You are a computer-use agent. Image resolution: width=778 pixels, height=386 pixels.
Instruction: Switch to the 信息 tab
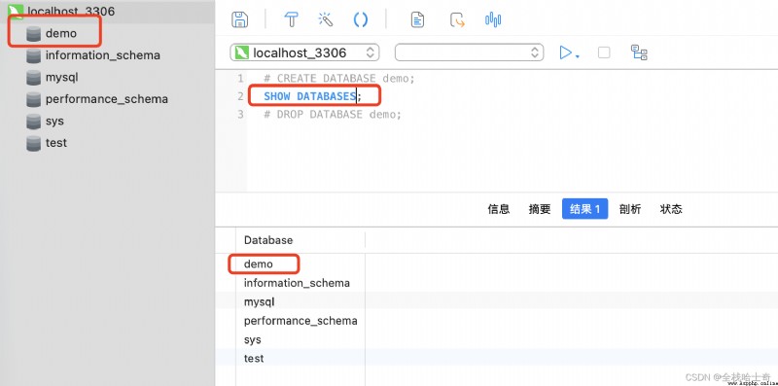pos(499,209)
